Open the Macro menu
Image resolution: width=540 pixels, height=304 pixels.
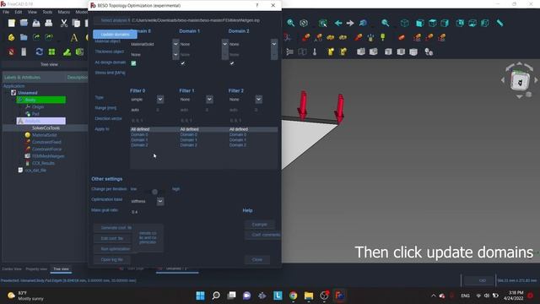tap(64, 12)
